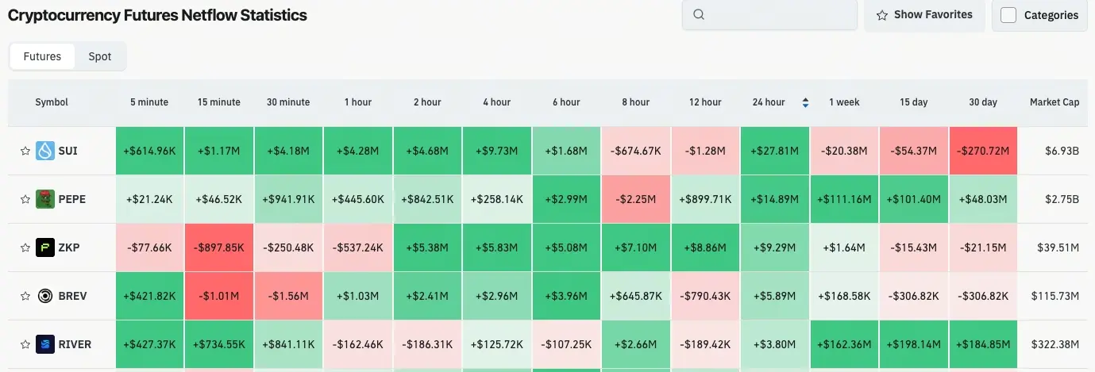This screenshot has width=1095, height=372.
Task: Select PEPE 8 hour cell -$2.25M
Action: (x=636, y=199)
